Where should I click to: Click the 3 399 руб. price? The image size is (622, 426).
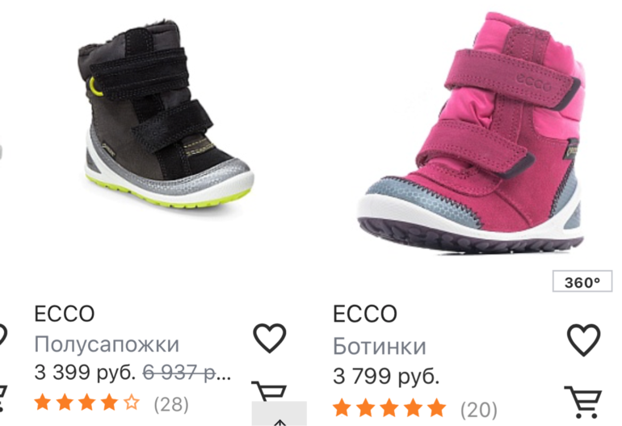(x=85, y=372)
